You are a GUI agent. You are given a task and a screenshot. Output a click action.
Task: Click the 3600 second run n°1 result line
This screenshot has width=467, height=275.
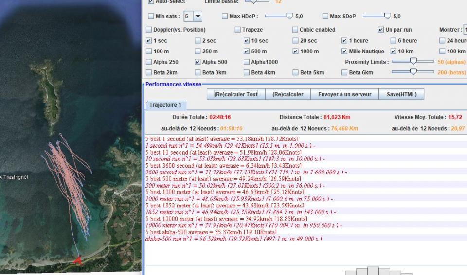(x=246, y=172)
